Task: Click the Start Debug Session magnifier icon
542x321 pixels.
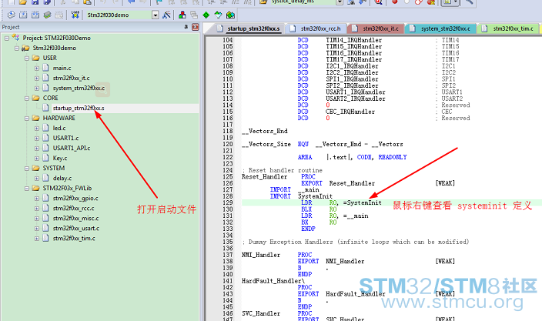Action: [x=378, y=2]
